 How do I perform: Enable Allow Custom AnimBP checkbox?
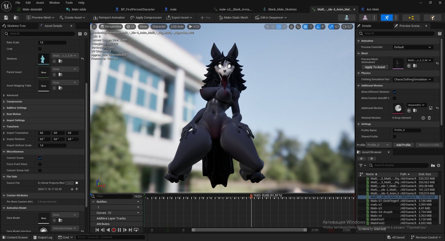click(395, 98)
